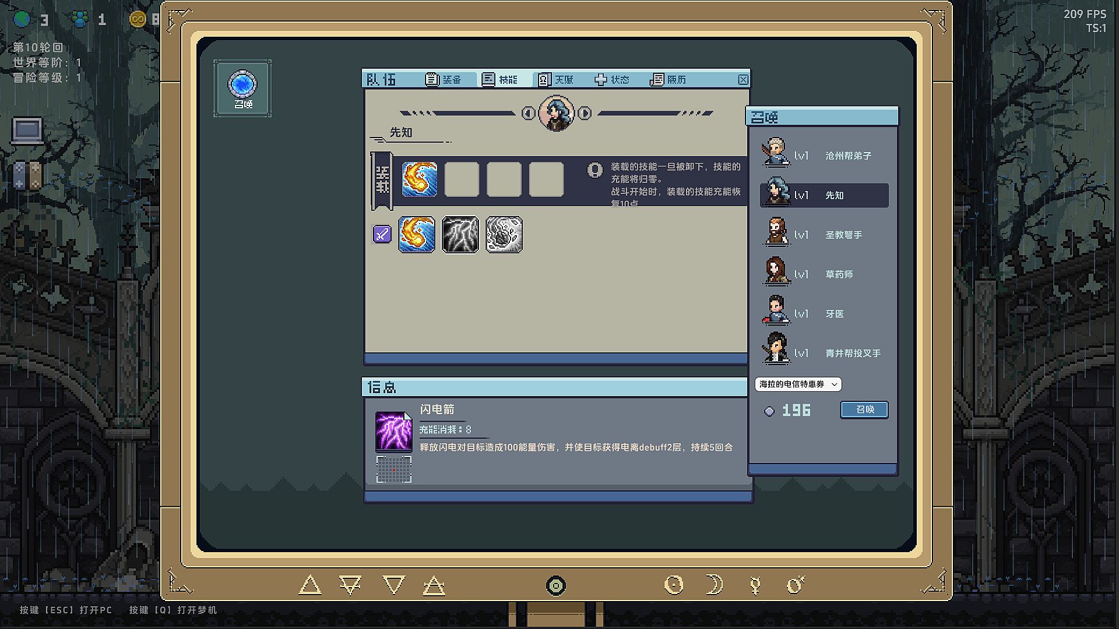Select the grayscale swirl skill icon
Screen dimensions: 1119x629
(x=504, y=235)
